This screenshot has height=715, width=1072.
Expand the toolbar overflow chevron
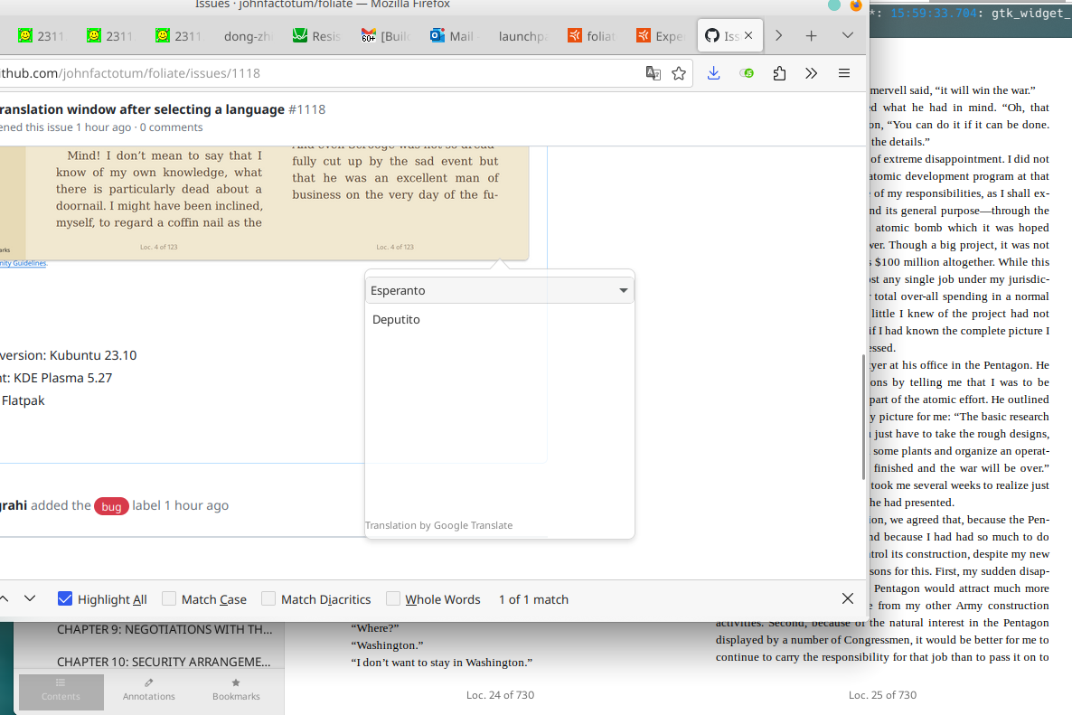click(x=811, y=72)
